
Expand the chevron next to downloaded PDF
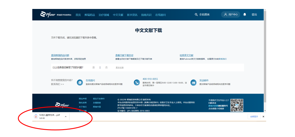click(x=65, y=117)
